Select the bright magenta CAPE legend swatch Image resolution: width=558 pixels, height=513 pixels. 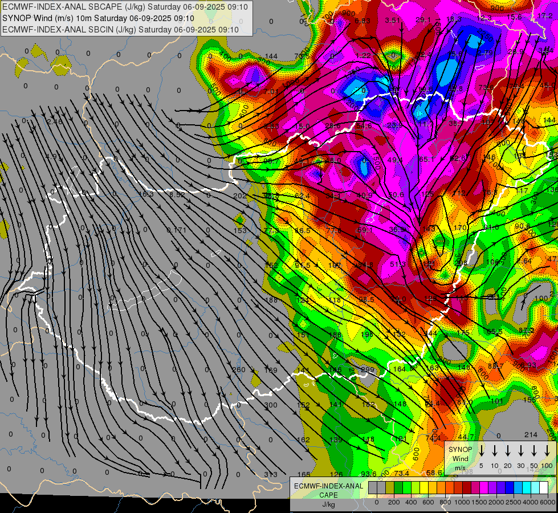484,487
